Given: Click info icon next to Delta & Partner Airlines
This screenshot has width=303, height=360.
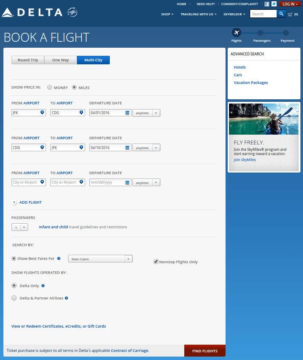Looking at the screenshot, I should 66,298.
